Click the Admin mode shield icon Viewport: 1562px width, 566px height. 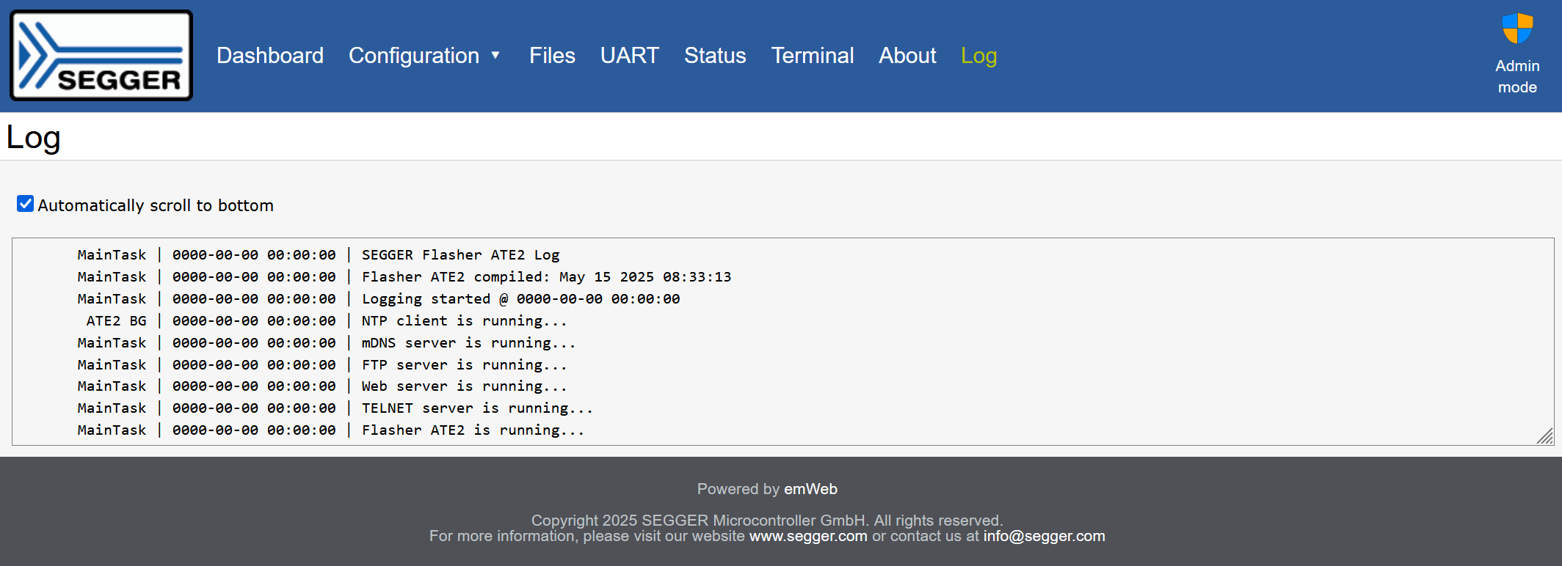point(1517,29)
